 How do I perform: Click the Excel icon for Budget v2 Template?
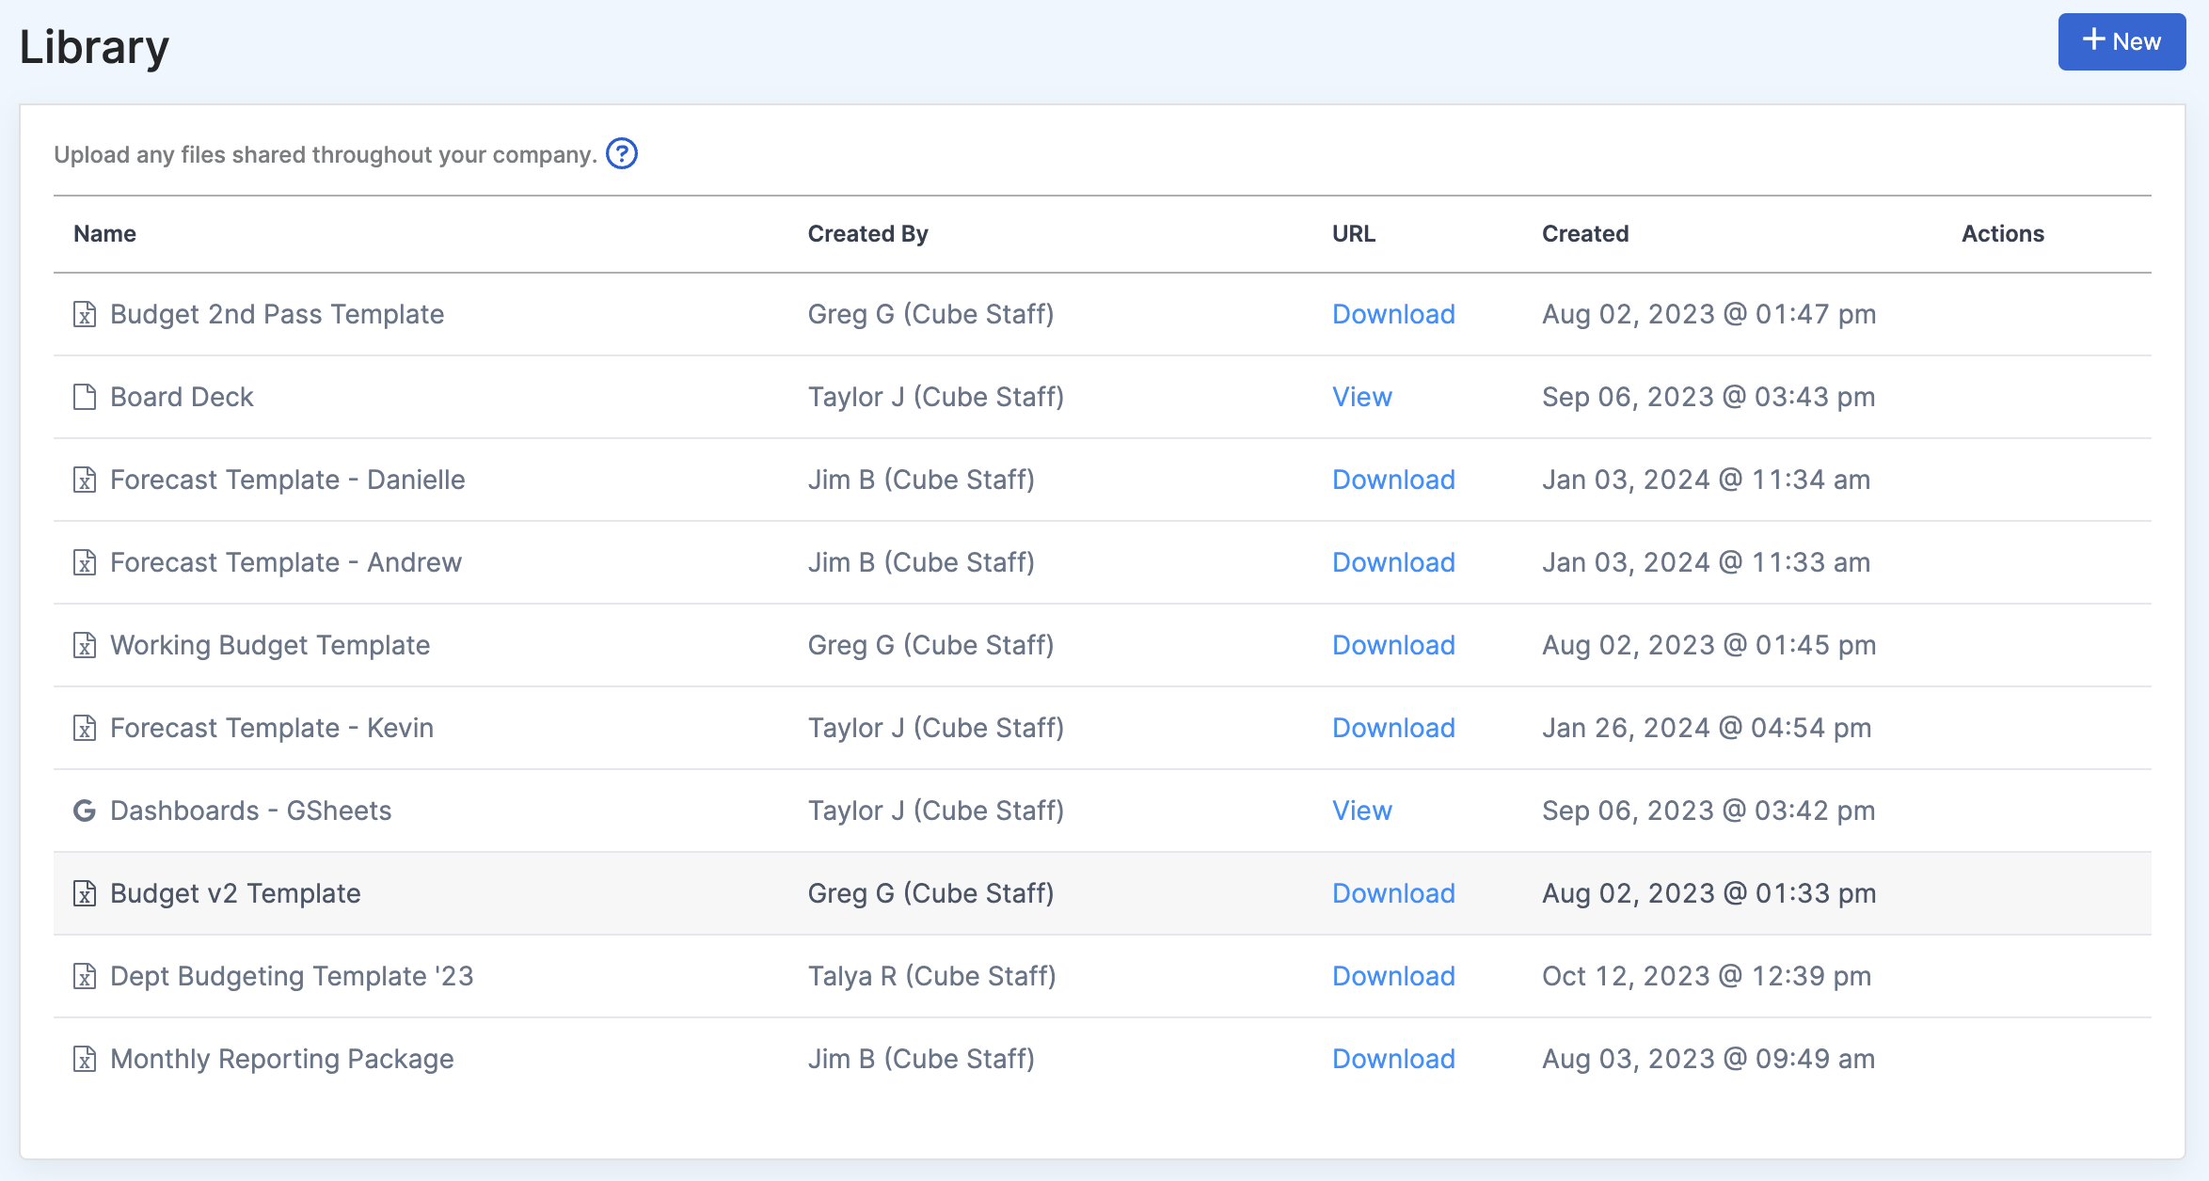click(x=84, y=892)
